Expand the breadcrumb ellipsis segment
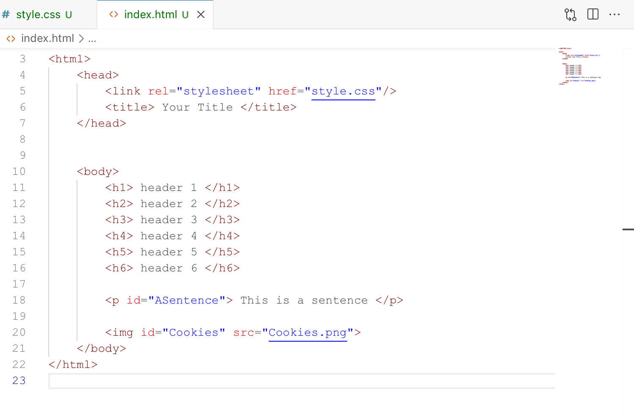Viewport: 634px width, 417px height. (x=92, y=39)
